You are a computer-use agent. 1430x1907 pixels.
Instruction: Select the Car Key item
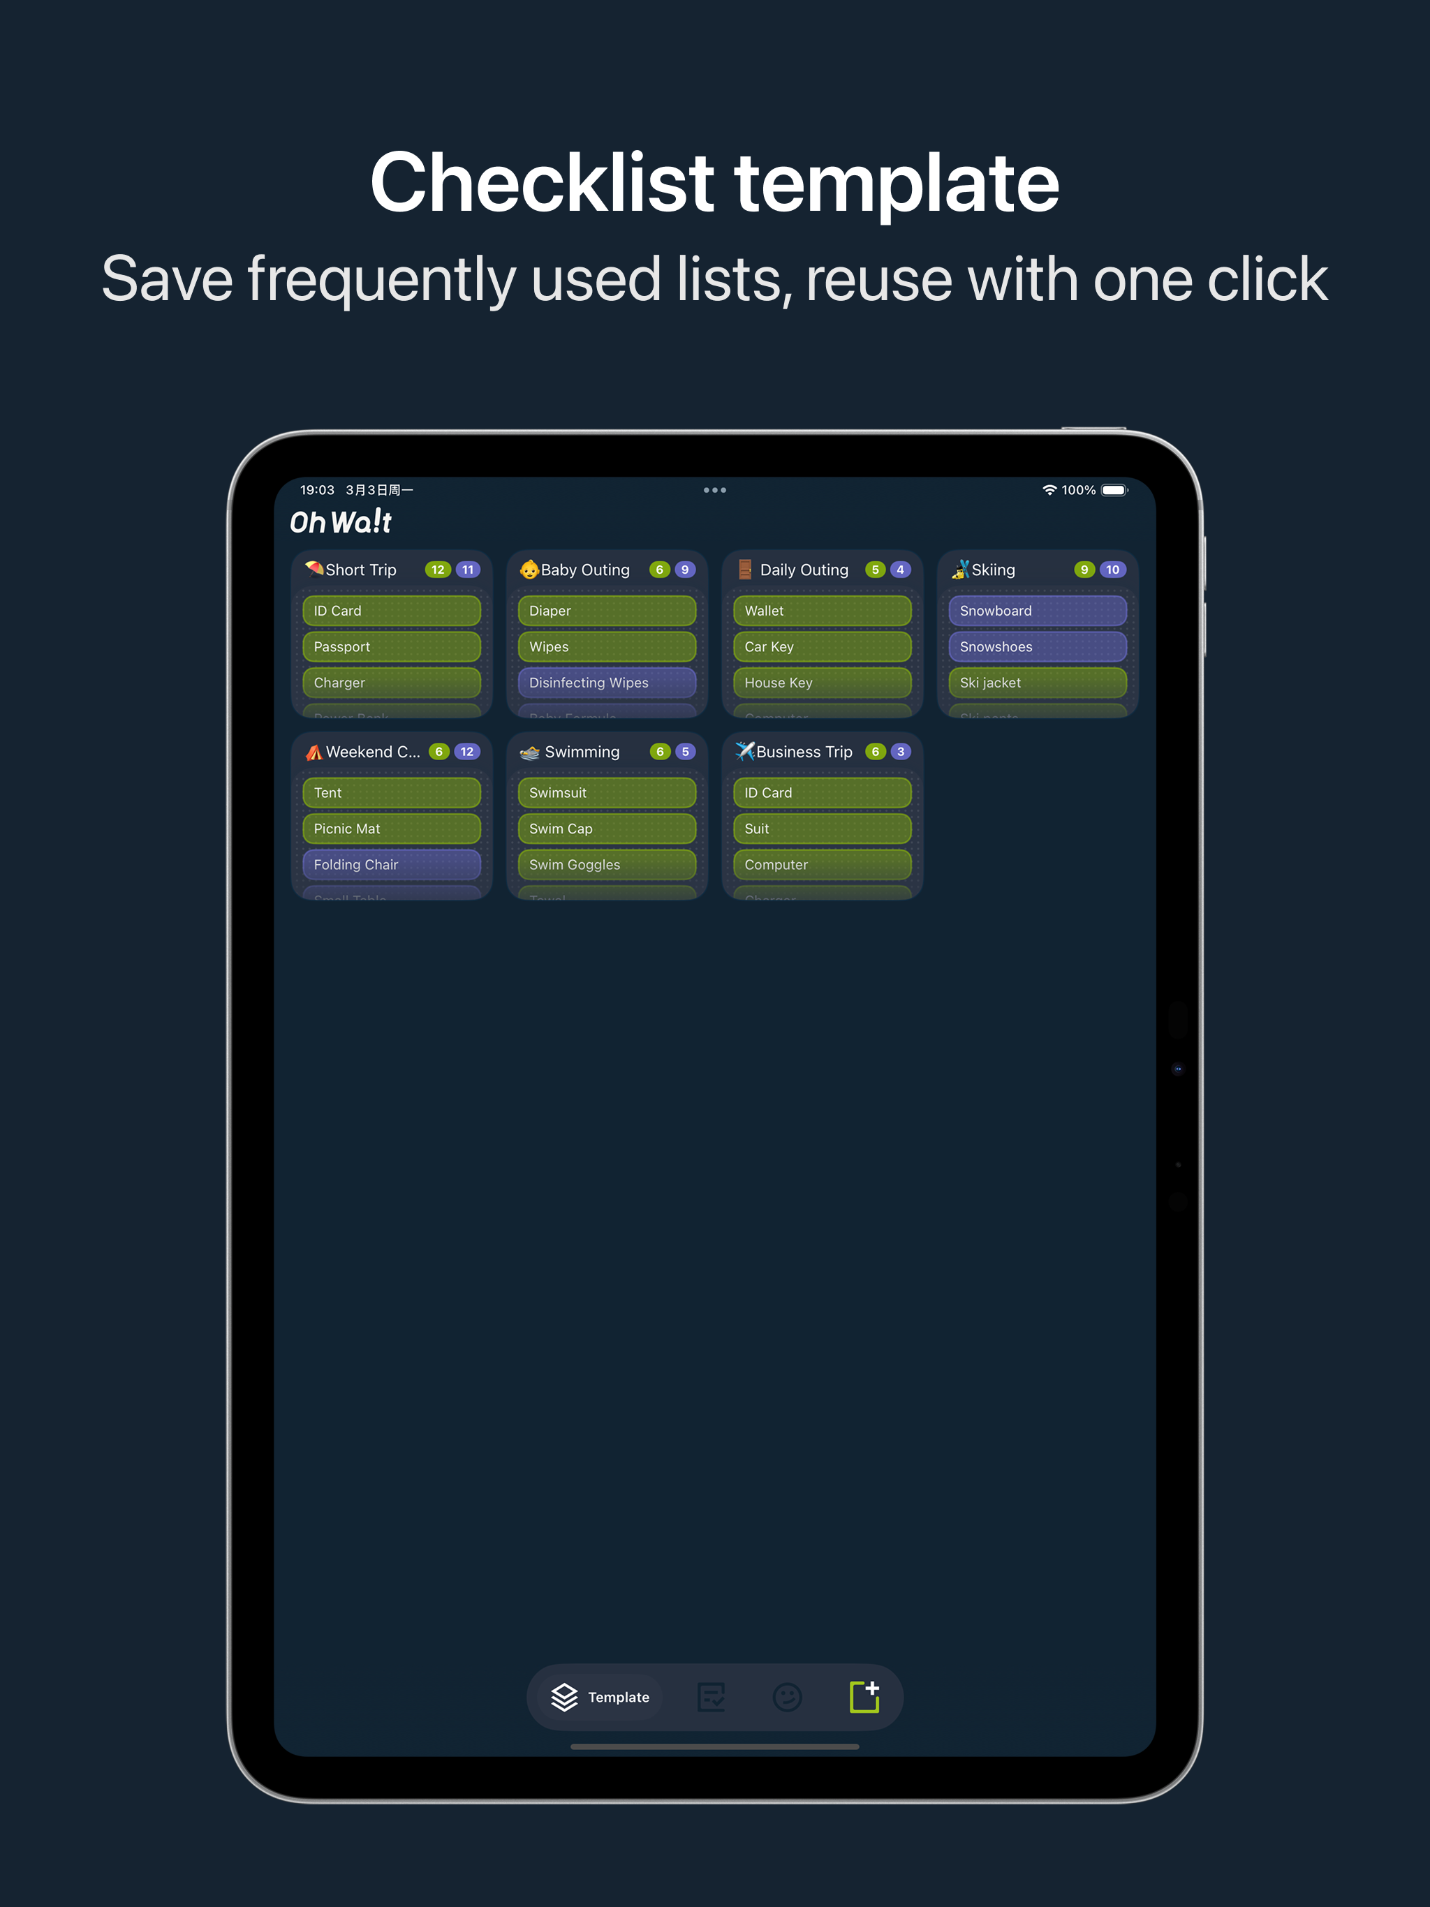[822, 646]
